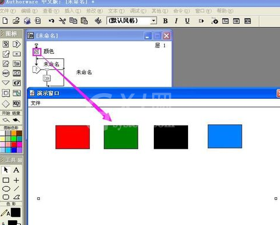
Task: Select the Navigate triangle icon
Action: click(x=6, y=83)
